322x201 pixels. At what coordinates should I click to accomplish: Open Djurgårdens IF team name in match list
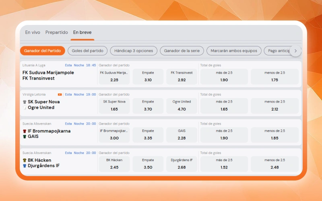[x=43, y=166]
